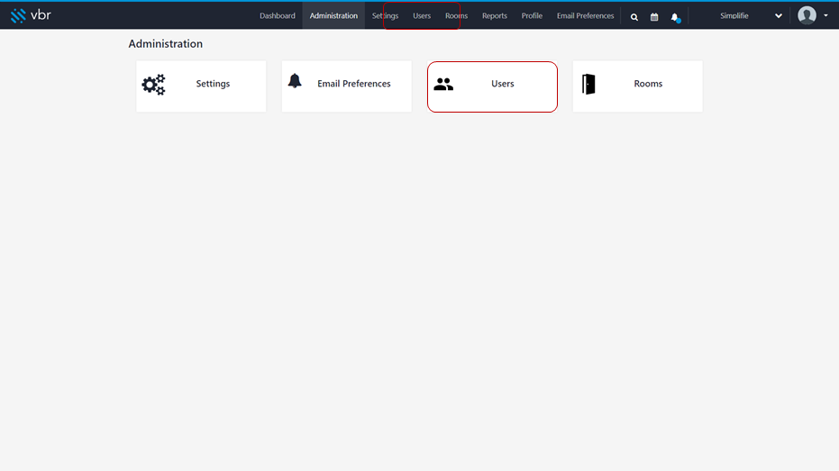Go to Dashboard in the top navigation
Viewport: 839px width, 471px height.
tap(278, 16)
